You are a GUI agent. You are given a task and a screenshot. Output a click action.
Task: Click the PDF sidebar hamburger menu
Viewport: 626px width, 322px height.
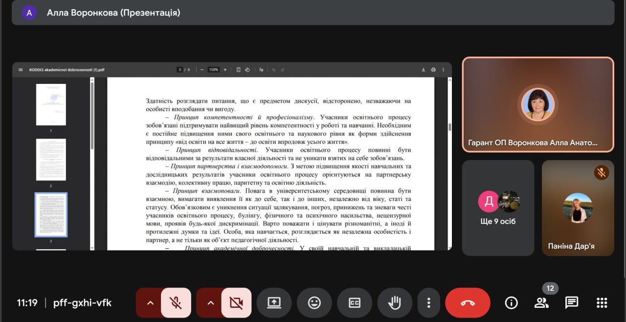click(x=21, y=70)
